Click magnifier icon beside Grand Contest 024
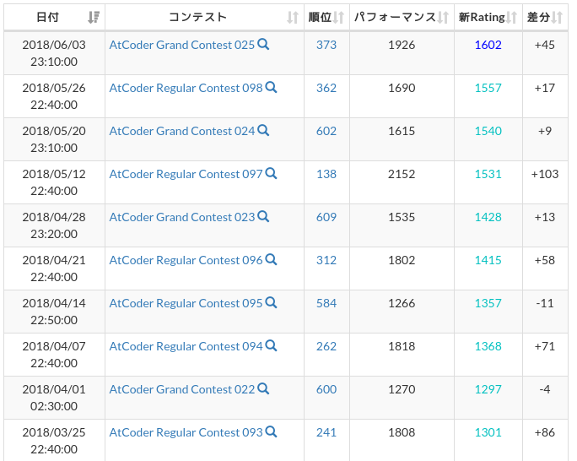The width and height of the screenshot is (577, 461). (x=263, y=131)
